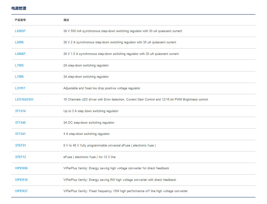267x204 pixels.
Task: Open the ST1S40 product link
Action: [x=20, y=123]
